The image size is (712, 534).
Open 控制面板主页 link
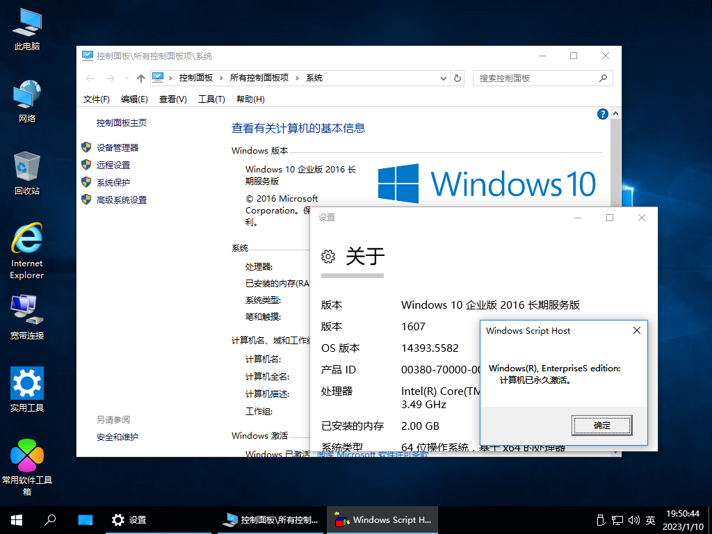click(122, 122)
